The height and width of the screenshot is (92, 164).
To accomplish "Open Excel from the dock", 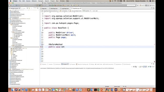I will click(x=99, y=90).
